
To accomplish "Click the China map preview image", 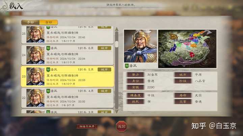I will click(187, 49).
